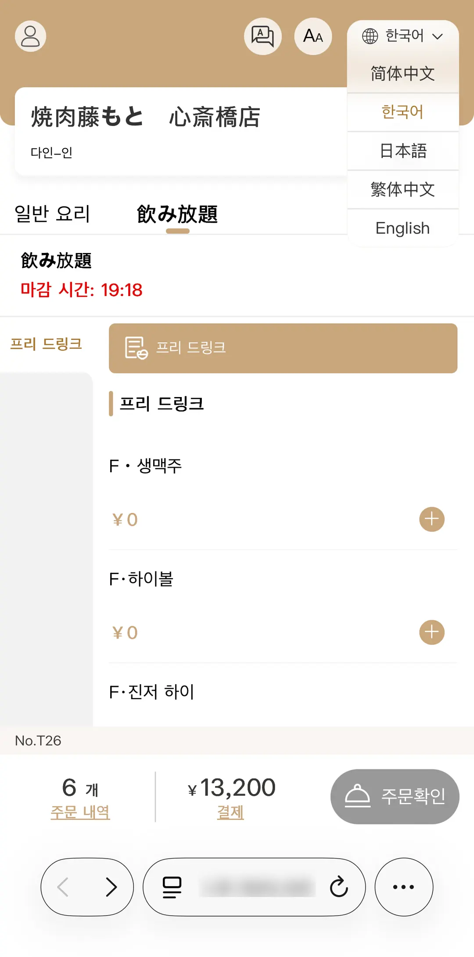Add F・생맥주 with its plus icon

tap(432, 519)
